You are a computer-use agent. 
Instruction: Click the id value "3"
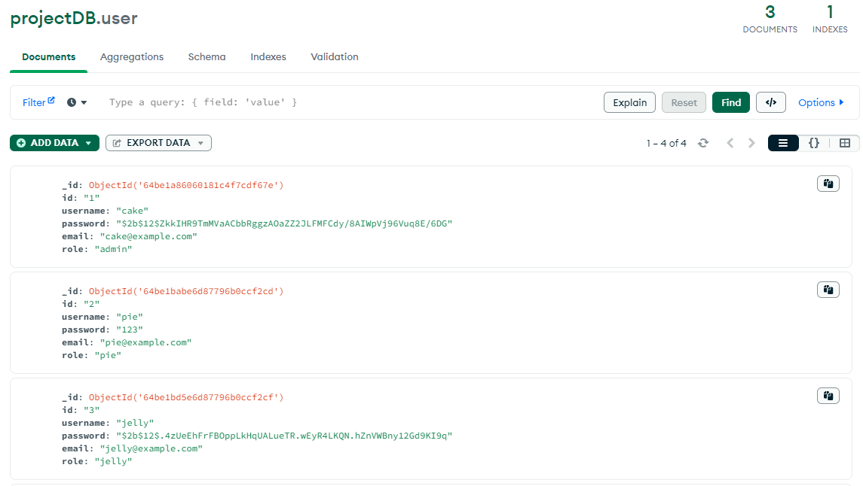coord(91,410)
